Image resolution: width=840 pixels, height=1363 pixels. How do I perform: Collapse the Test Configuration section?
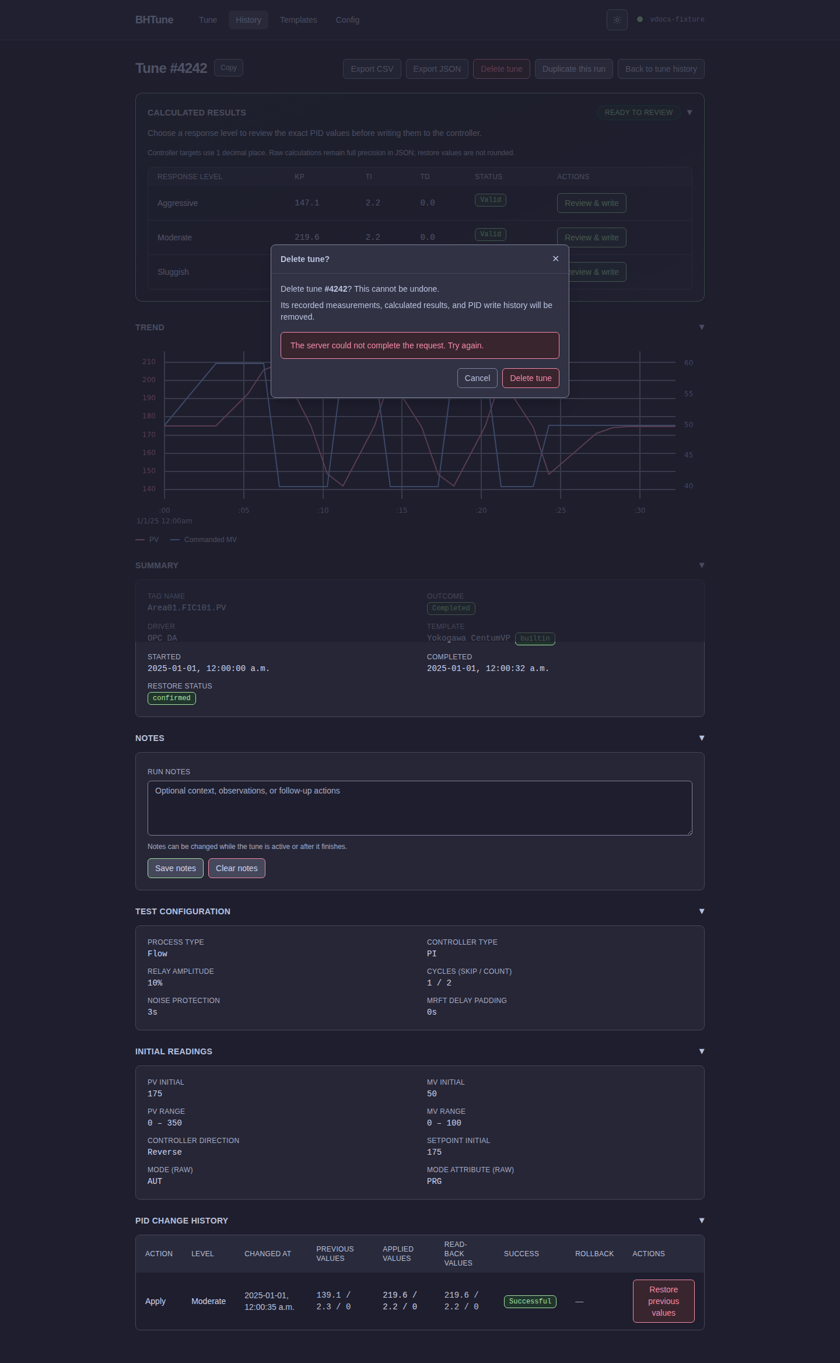(702, 911)
